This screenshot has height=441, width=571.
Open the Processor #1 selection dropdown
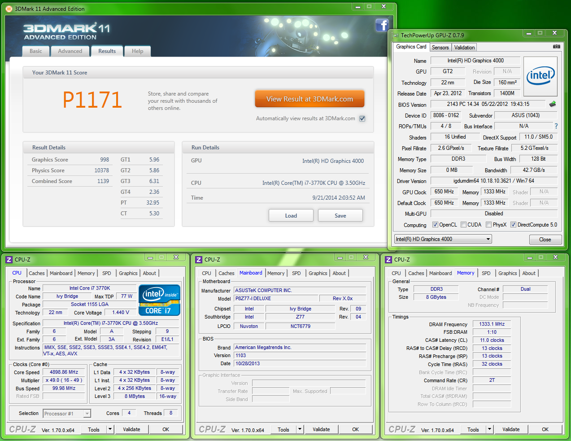coord(67,414)
